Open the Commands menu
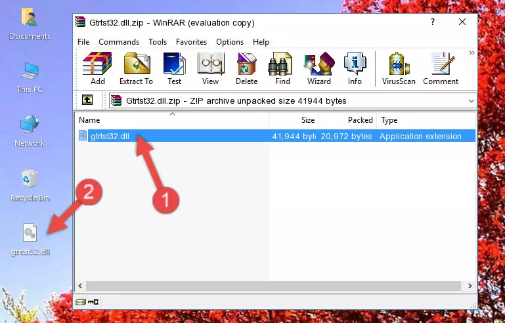The image size is (505, 323). pyautogui.click(x=119, y=42)
